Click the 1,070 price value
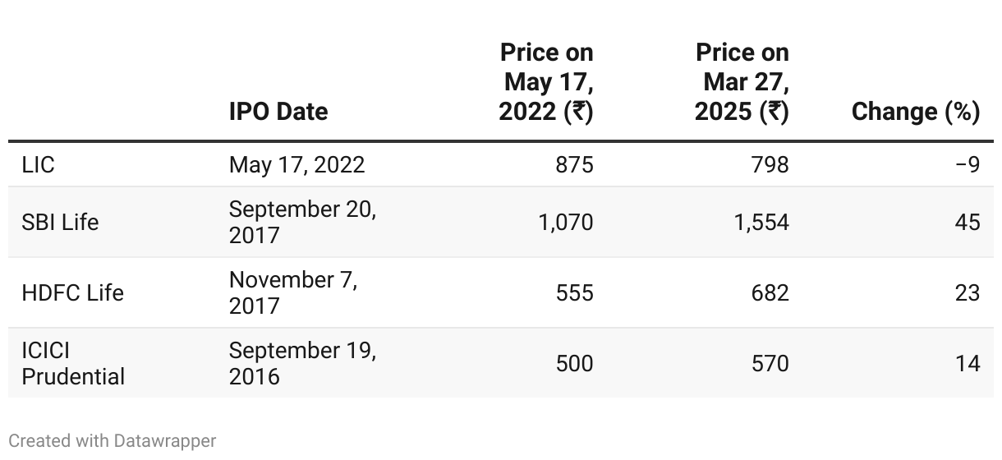The height and width of the screenshot is (460, 1002). click(566, 222)
